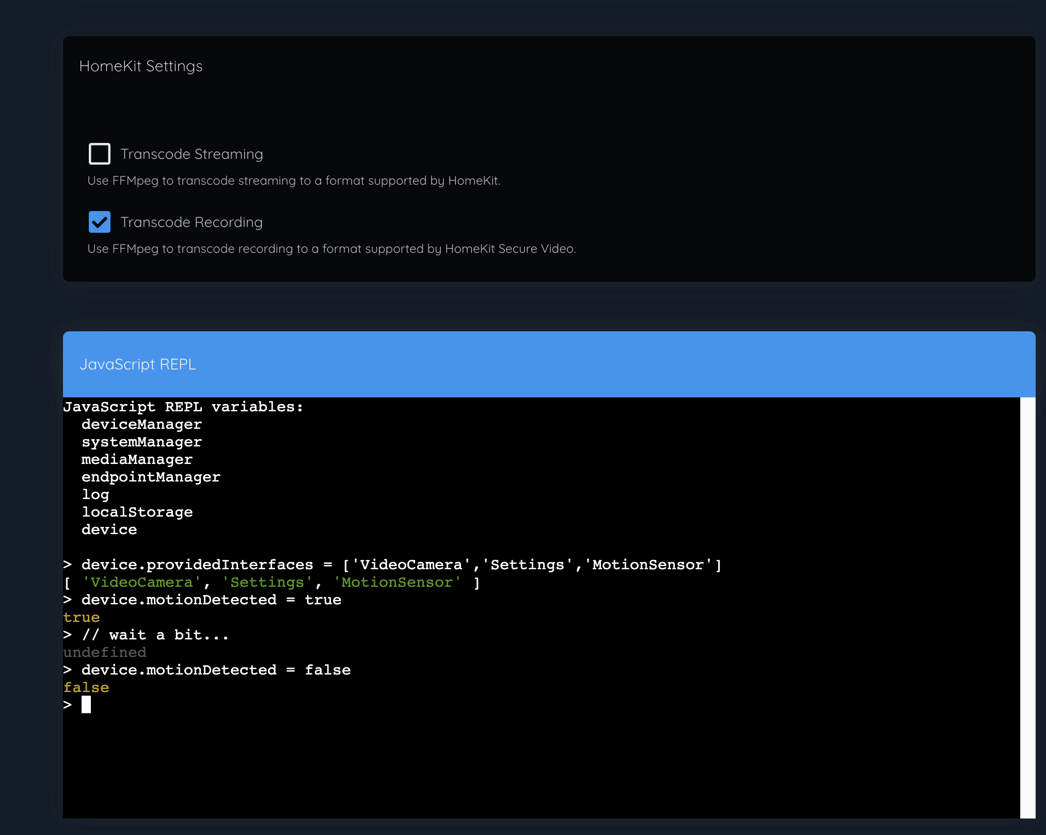Click the HomeKit Settings card title
Screen dimensions: 1046x835
(x=141, y=66)
